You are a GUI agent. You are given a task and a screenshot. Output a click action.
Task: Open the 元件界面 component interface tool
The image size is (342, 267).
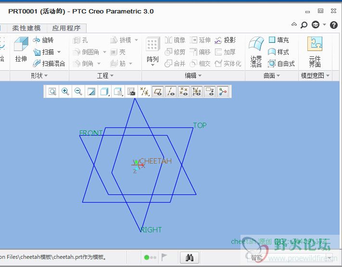point(315,51)
